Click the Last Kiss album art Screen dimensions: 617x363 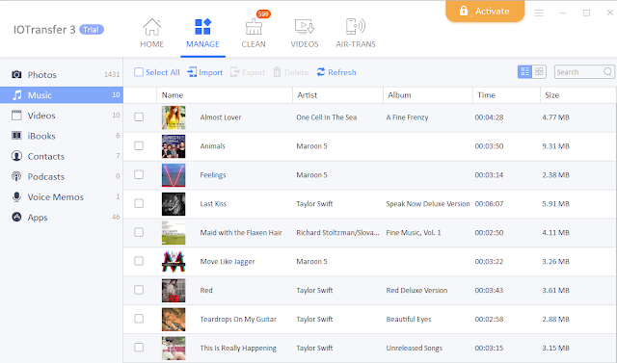pyautogui.click(x=174, y=204)
